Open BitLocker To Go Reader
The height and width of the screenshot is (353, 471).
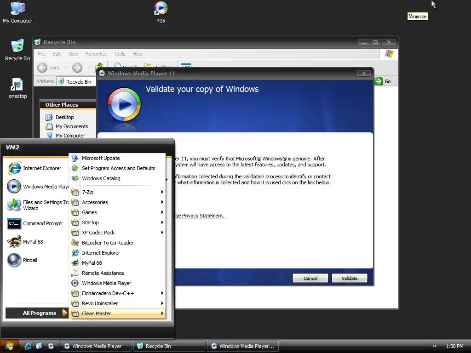click(x=117, y=243)
